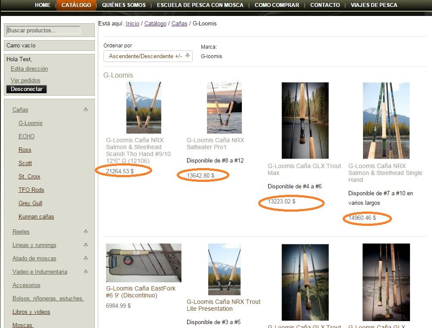
Task: Open Bolsos, riñoneras, estuches category
Action: coord(48,299)
